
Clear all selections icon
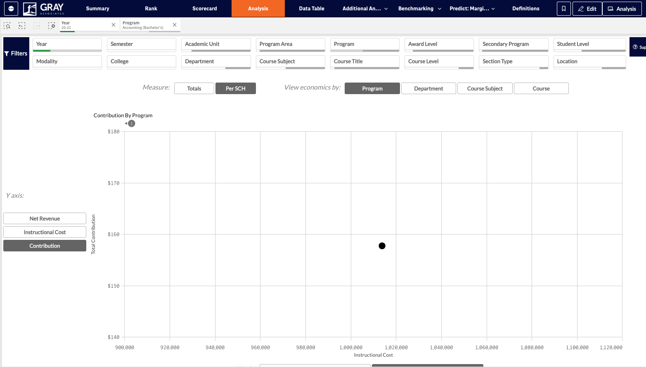pos(52,26)
